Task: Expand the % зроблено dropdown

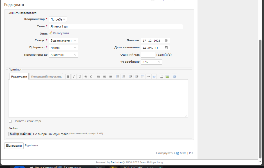Action: click(x=151, y=62)
